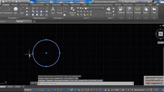Switch to the Параметризация ribbon tab
The height and width of the screenshot is (92, 164).
tap(37, 5)
